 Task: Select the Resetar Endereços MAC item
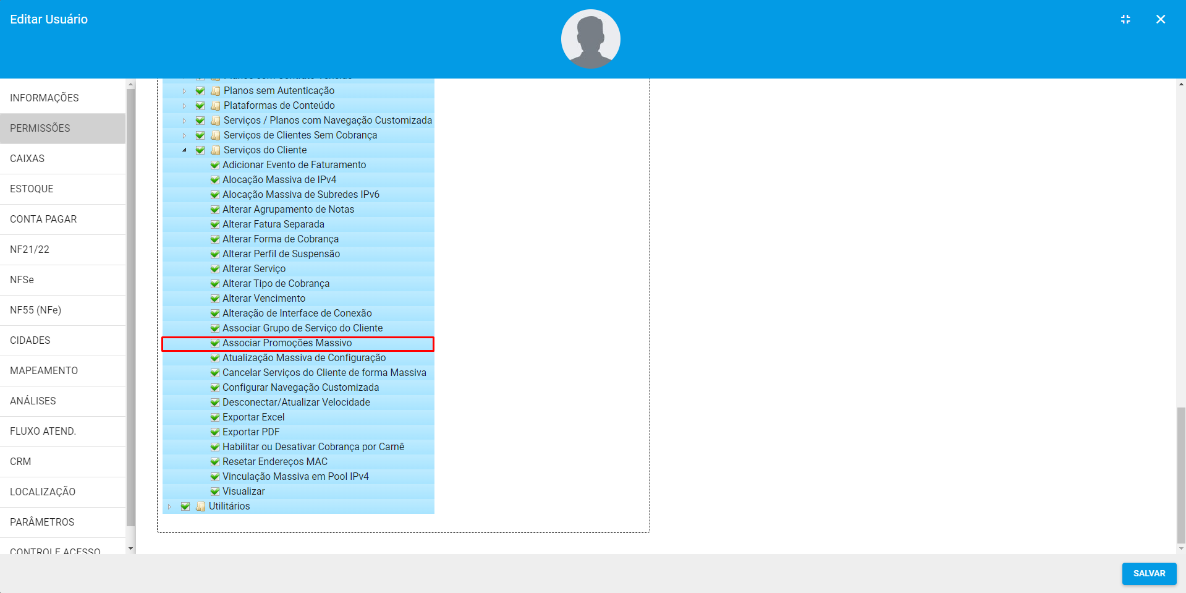tap(274, 462)
